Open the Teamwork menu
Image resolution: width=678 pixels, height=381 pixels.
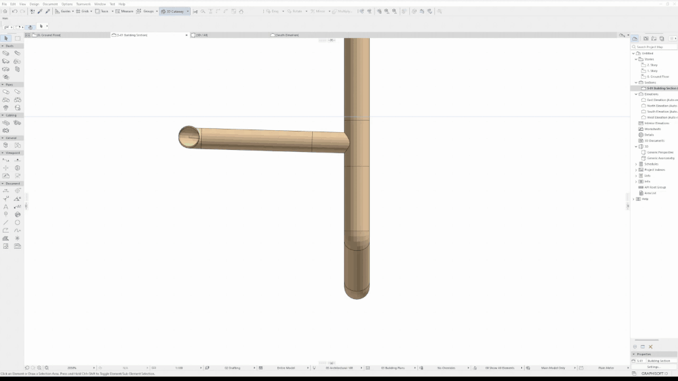coord(83,4)
